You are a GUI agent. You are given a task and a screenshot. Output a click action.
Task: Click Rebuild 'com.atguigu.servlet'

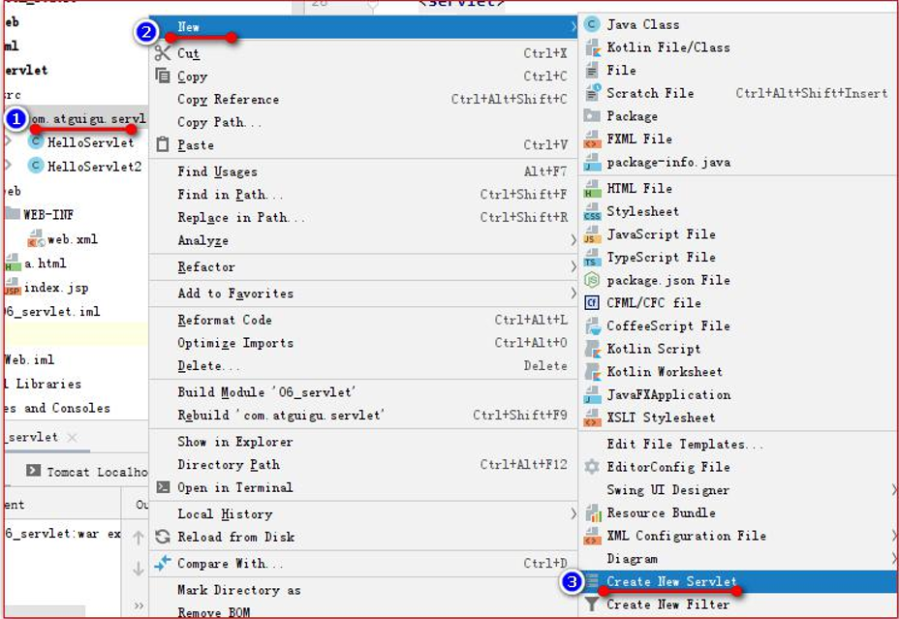(x=363, y=415)
